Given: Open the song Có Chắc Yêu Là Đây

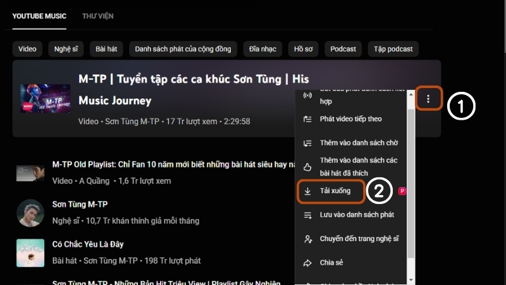Looking at the screenshot, I should tap(88, 244).
